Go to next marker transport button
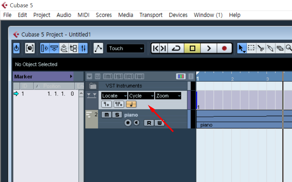292x182 pixels. (164, 48)
